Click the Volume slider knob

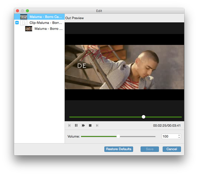coord(118,137)
